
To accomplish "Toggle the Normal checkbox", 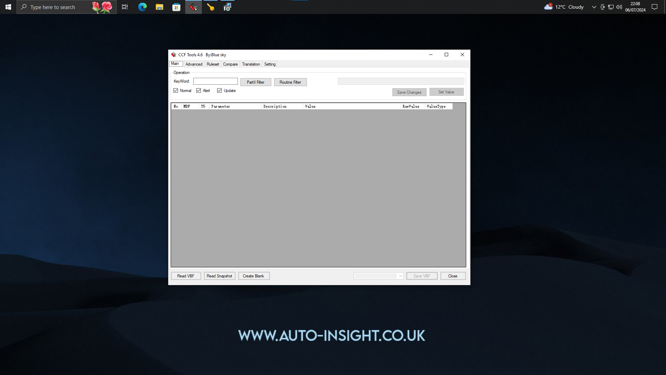I will [176, 90].
